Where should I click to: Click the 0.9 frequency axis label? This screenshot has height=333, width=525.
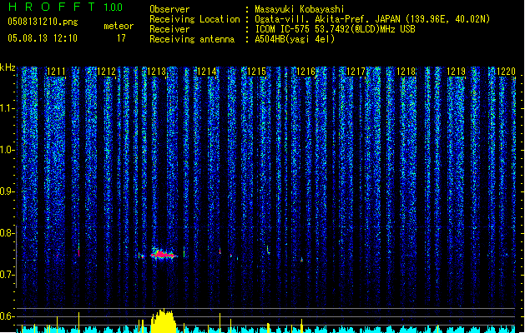pos(7,191)
